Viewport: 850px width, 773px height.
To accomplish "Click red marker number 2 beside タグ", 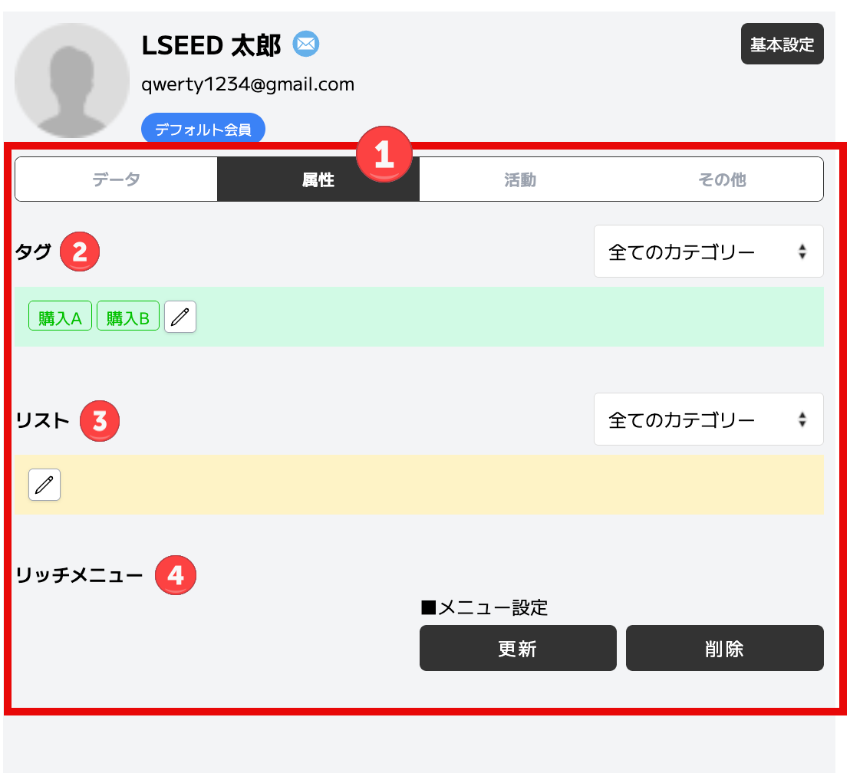I will [80, 252].
